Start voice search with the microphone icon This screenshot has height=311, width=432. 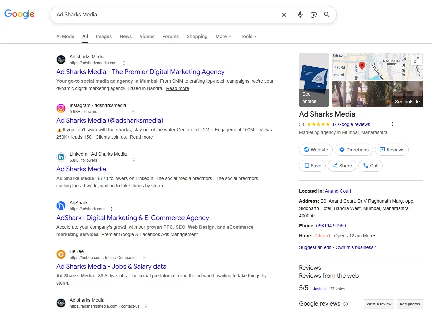click(300, 15)
